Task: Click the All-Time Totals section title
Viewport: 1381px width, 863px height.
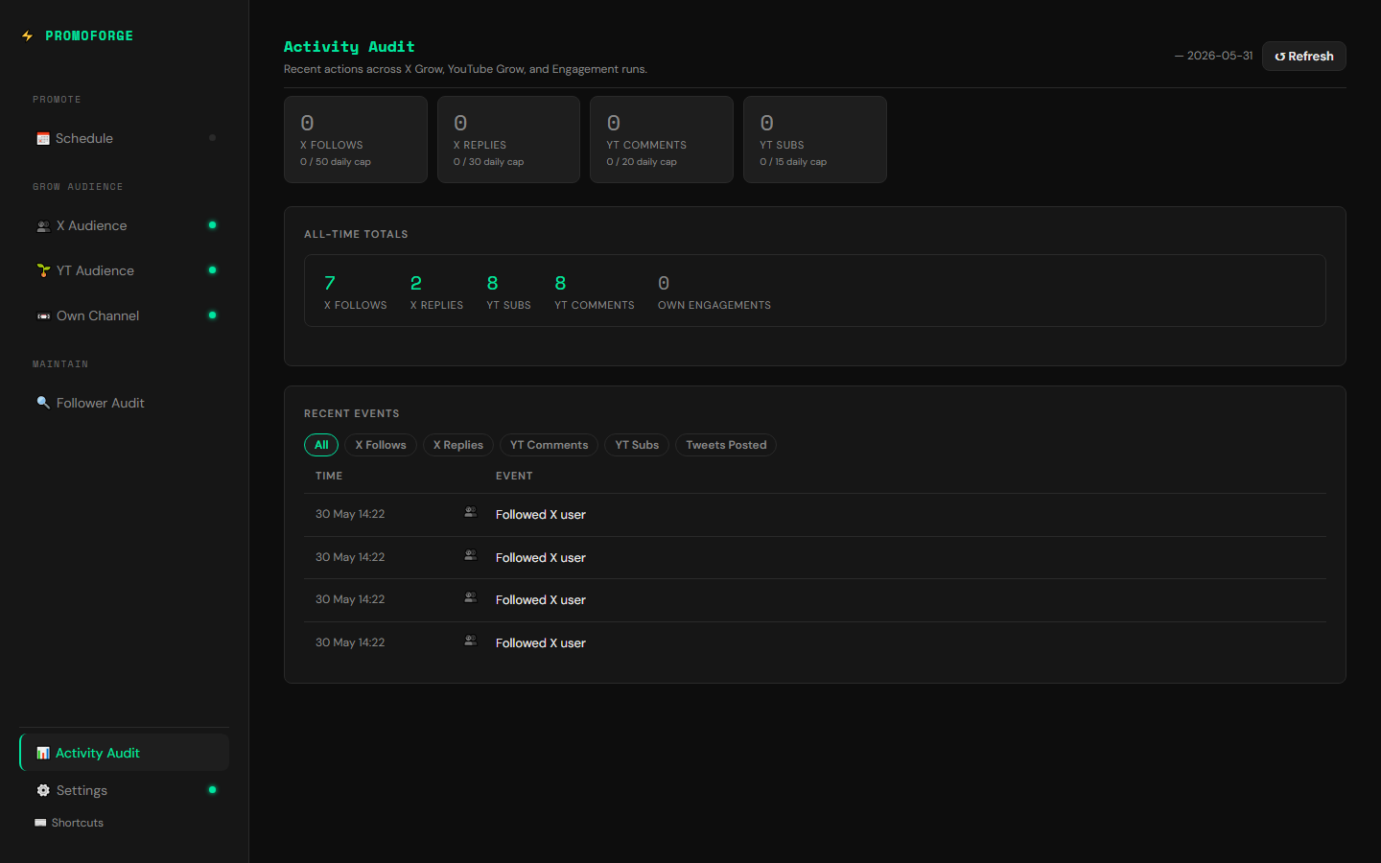Action: 356,234
